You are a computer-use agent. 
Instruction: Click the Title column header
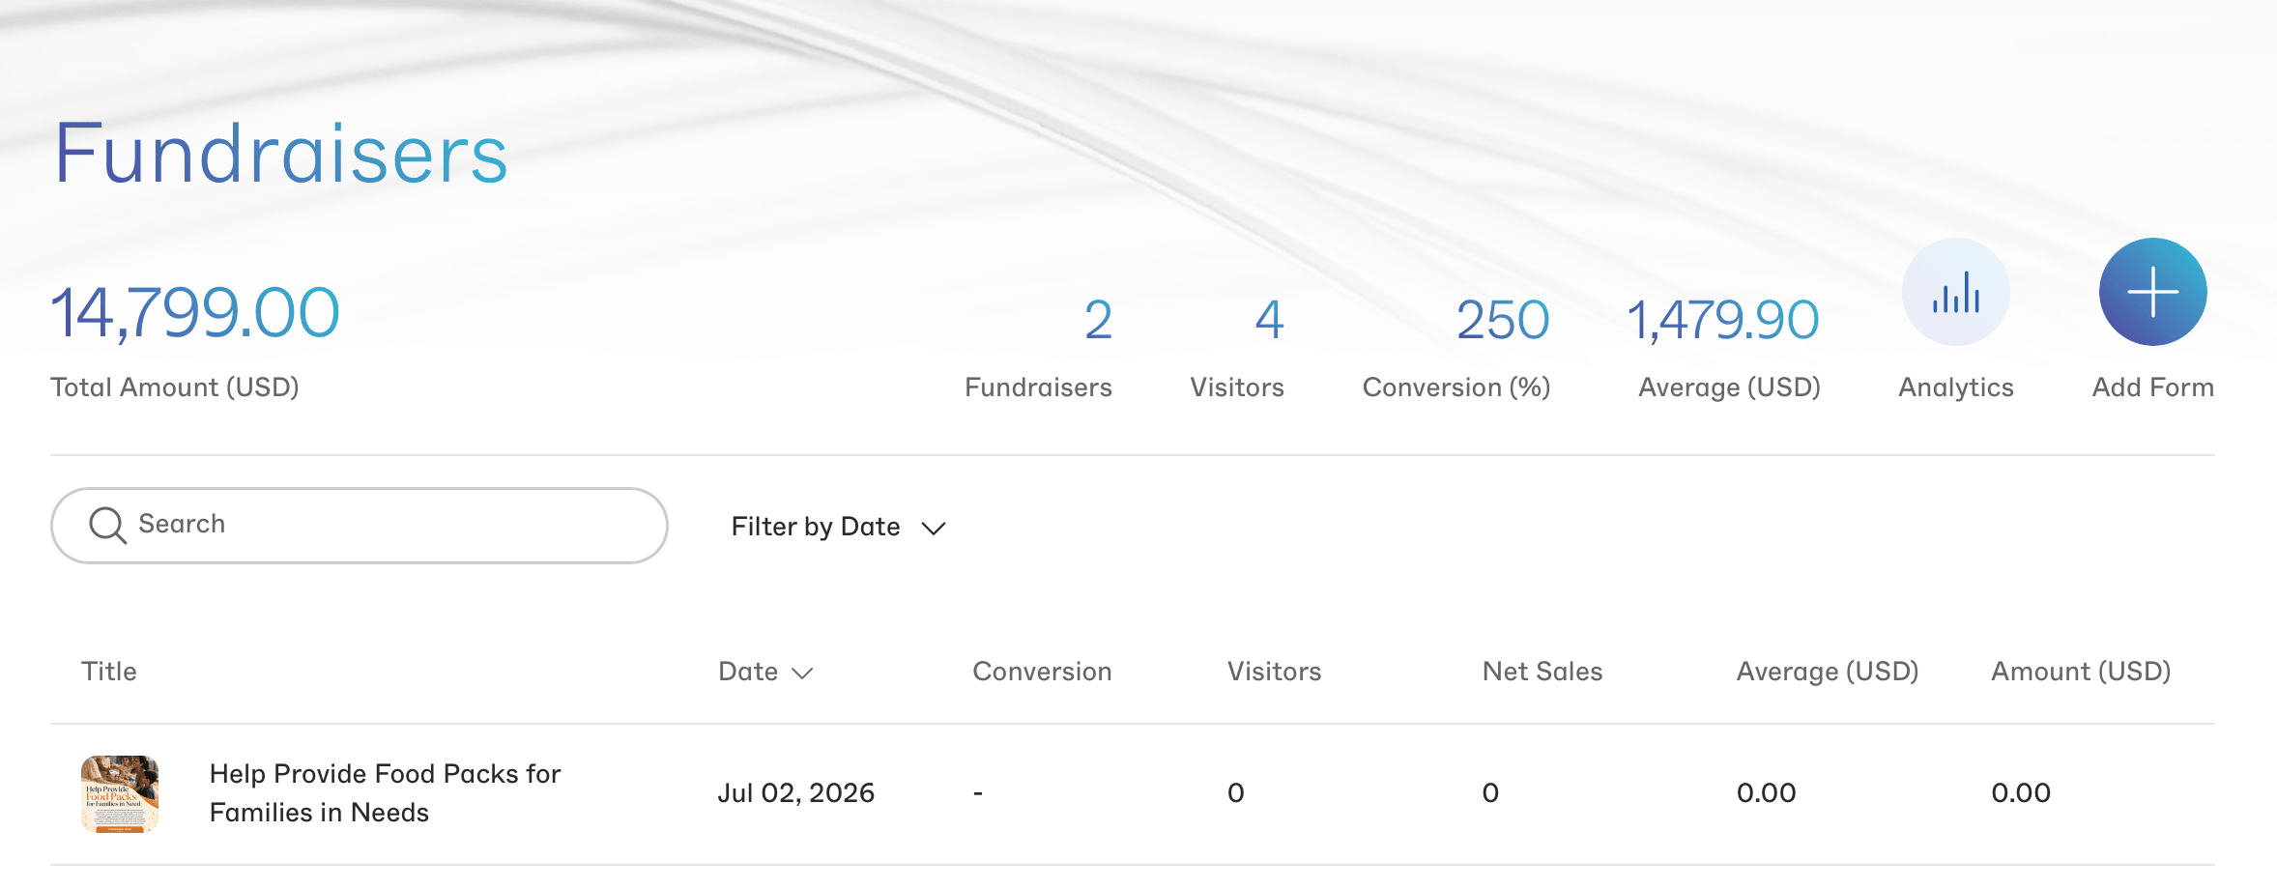109,672
